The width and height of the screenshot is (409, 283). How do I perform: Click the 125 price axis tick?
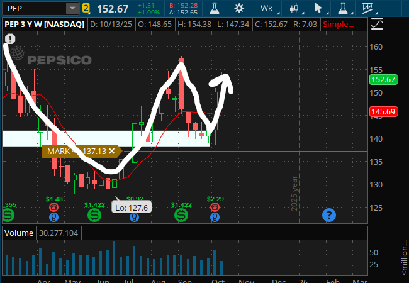(x=376, y=208)
